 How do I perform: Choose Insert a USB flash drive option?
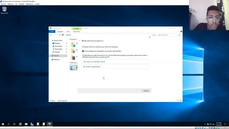click(x=116, y=62)
